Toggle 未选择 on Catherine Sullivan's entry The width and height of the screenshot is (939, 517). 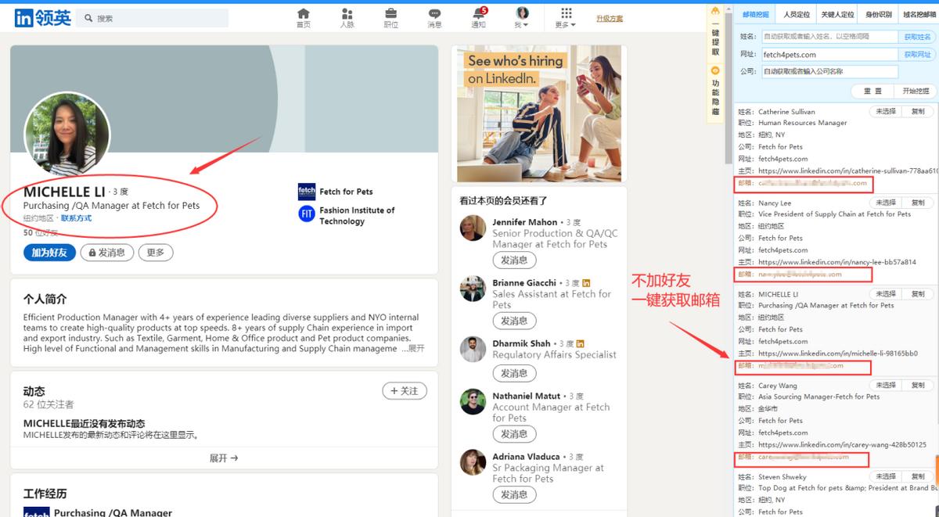tap(887, 111)
